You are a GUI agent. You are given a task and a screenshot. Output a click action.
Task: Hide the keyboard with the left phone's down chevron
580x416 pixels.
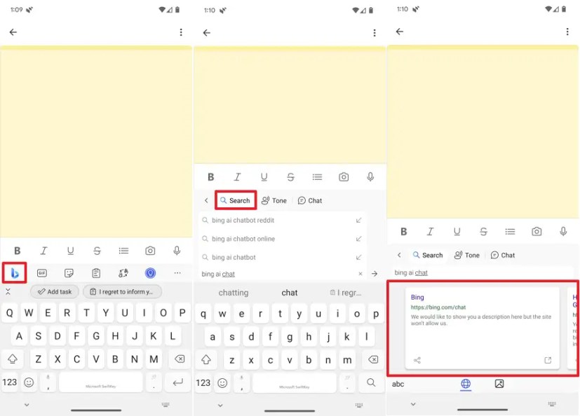[27, 405]
